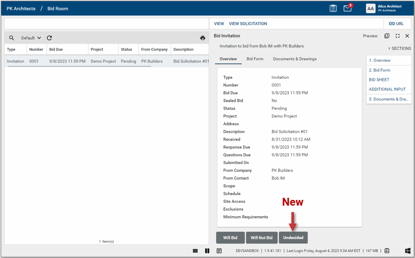Open the VIEW SOLICITATION link

point(248,23)
